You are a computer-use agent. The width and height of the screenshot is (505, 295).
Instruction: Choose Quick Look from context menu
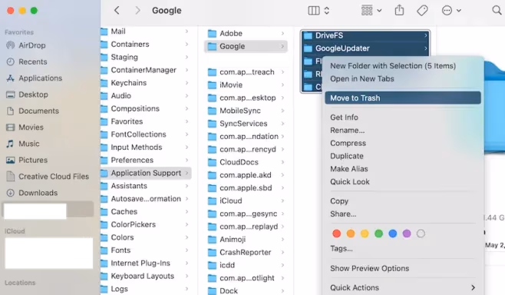(x=350, y=182)
